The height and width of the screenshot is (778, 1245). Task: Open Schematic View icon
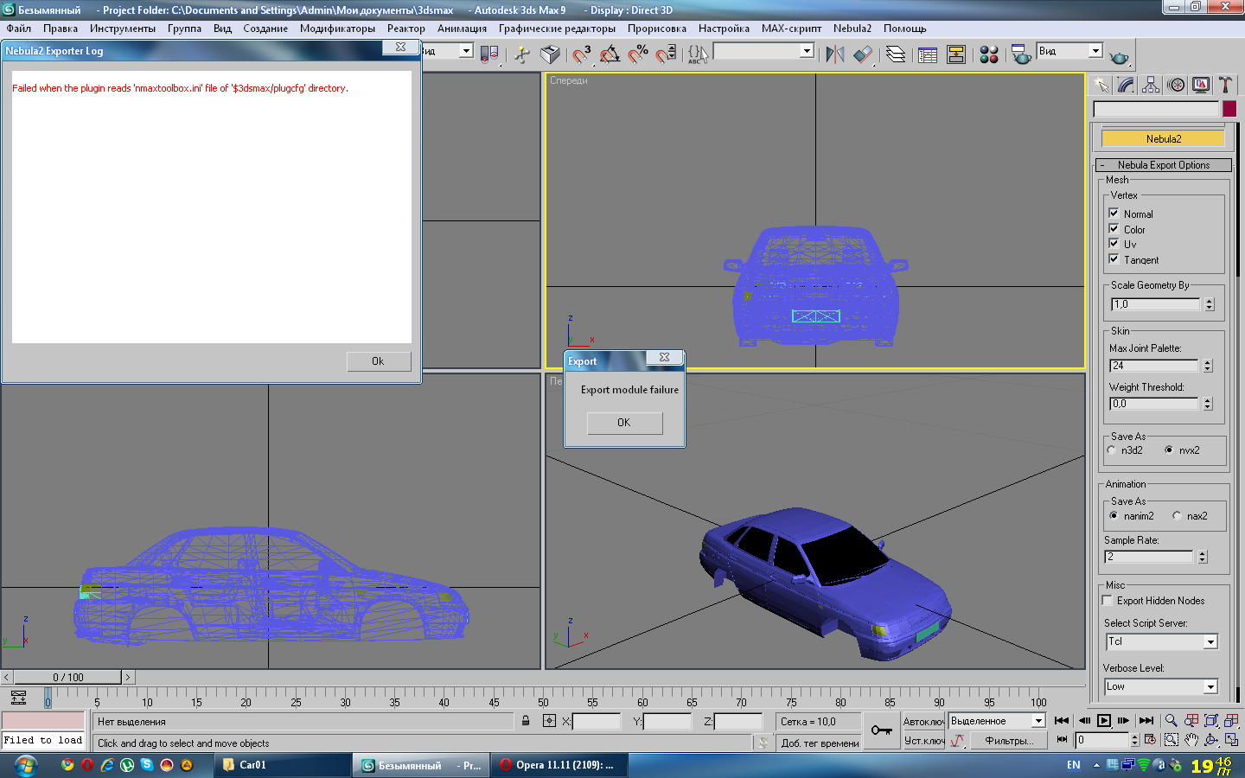click(x=956, y=54)
